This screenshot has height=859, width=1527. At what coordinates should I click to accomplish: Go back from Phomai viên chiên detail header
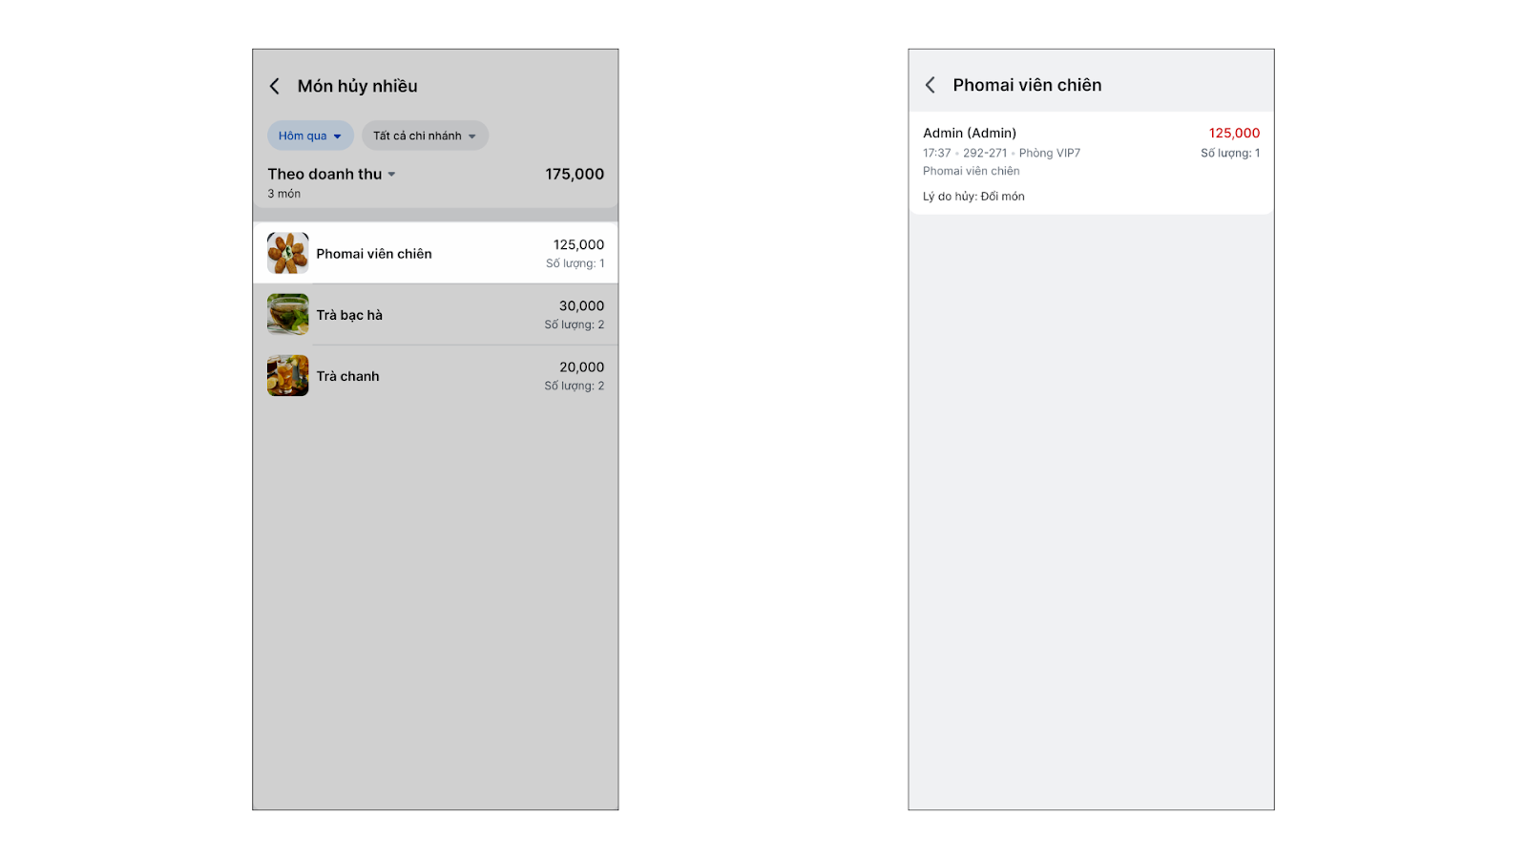coord(931,85)
